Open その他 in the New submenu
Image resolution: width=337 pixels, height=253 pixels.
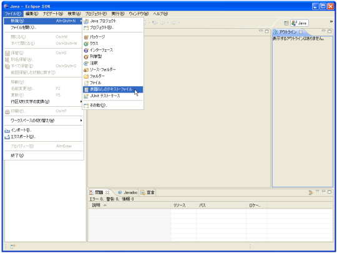(x=113, y=105)
